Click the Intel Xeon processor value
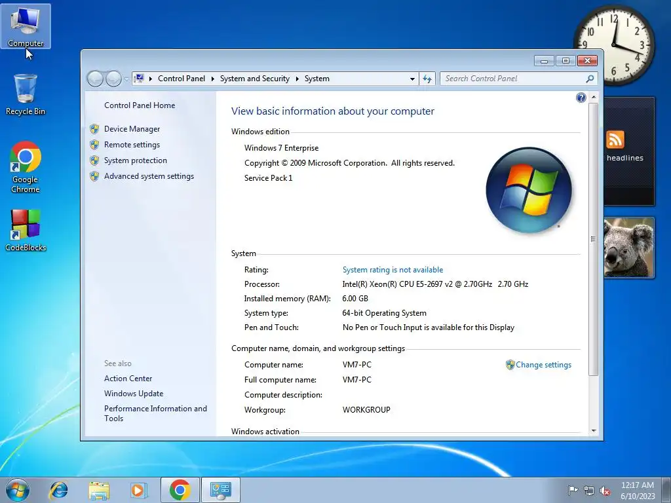This screenshot has height=503, width=671. tap(435, 284)
